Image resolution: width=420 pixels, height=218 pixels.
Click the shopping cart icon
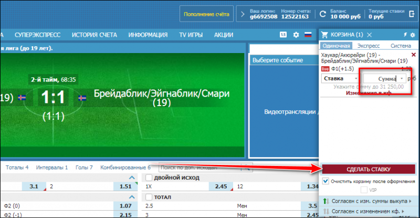click(x=324, y=35)
